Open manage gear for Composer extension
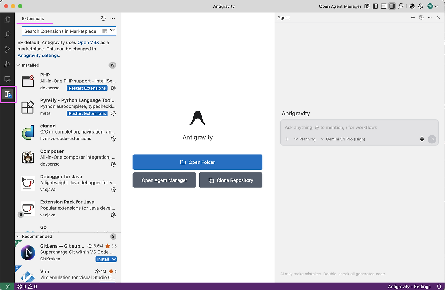Viewport: 445px width, 290px height. [113, 164]
